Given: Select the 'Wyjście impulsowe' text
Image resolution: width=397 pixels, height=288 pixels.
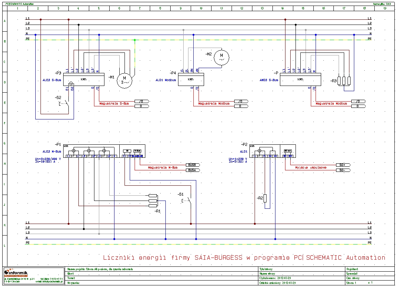Looking at the screenshot, I should (311, 167).
